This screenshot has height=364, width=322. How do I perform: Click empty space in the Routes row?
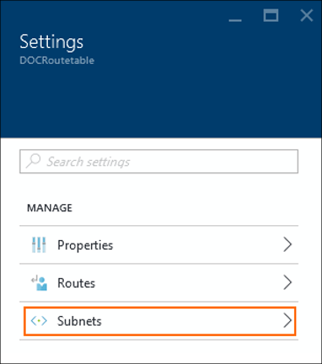(x=185, y=283)
